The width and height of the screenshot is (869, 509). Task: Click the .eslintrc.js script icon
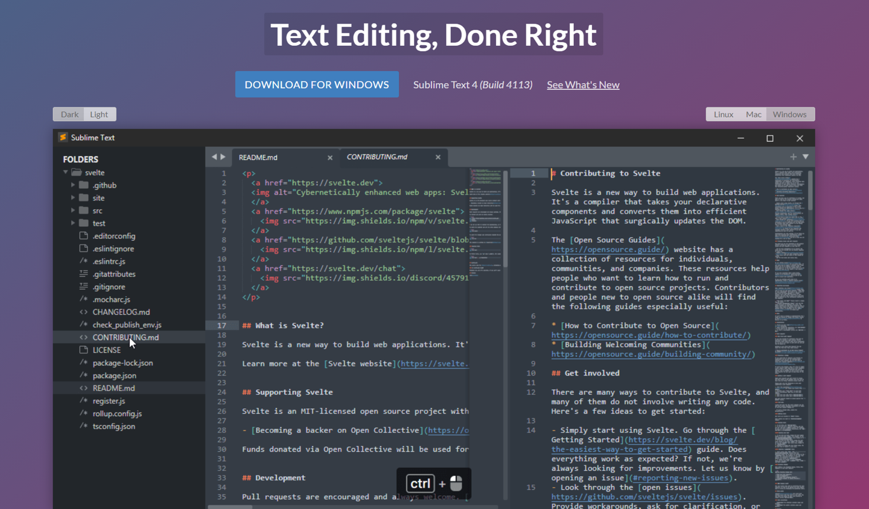click(x=84, y=261)
